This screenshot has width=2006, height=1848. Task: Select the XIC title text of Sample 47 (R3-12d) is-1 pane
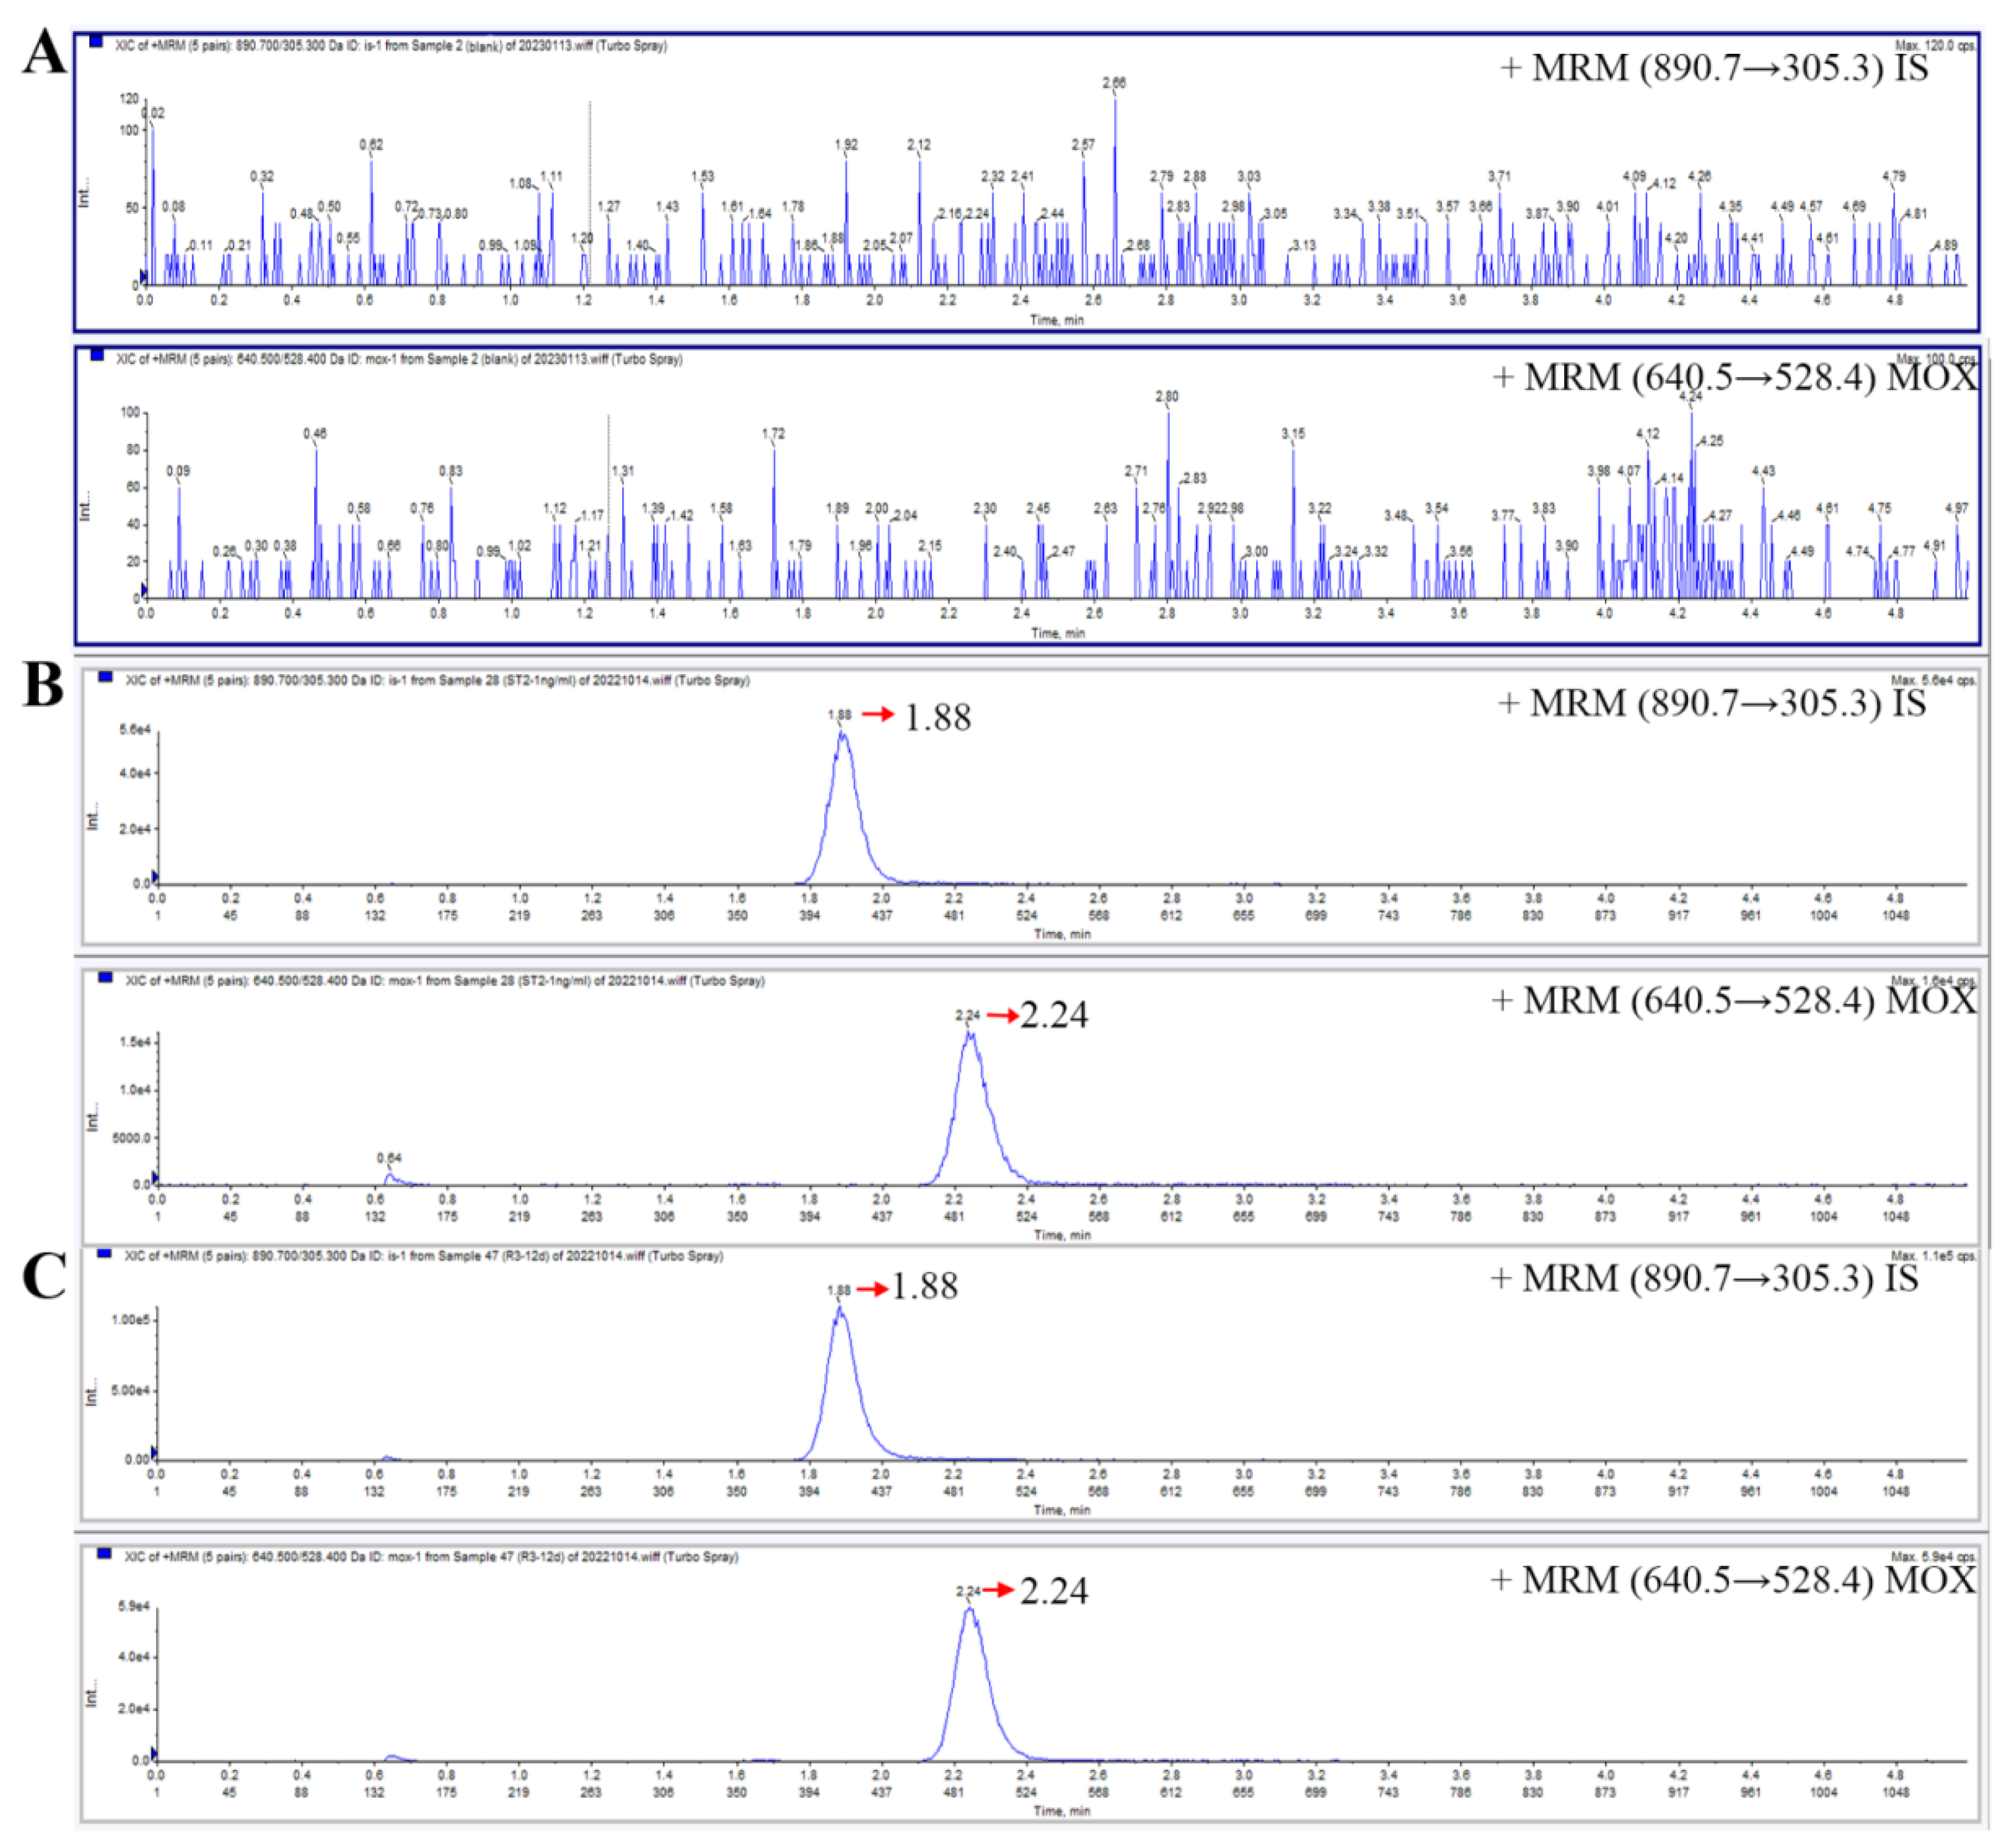click(x=423, y=1256)
